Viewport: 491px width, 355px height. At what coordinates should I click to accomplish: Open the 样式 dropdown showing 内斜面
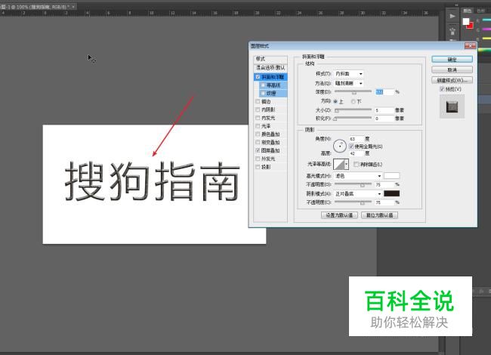(x=348, y=74)
